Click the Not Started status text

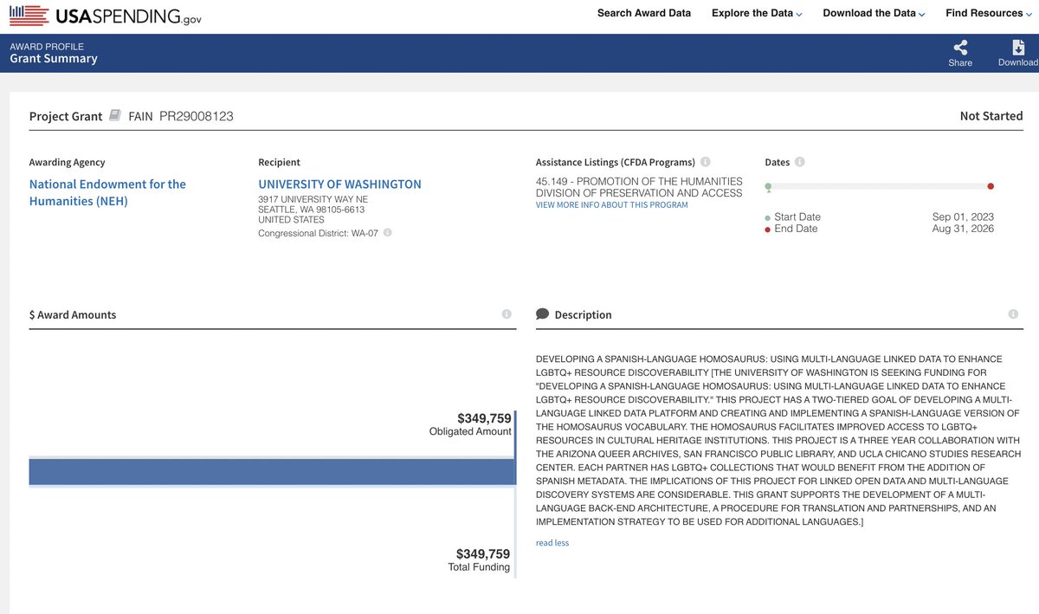pos(991,116)
